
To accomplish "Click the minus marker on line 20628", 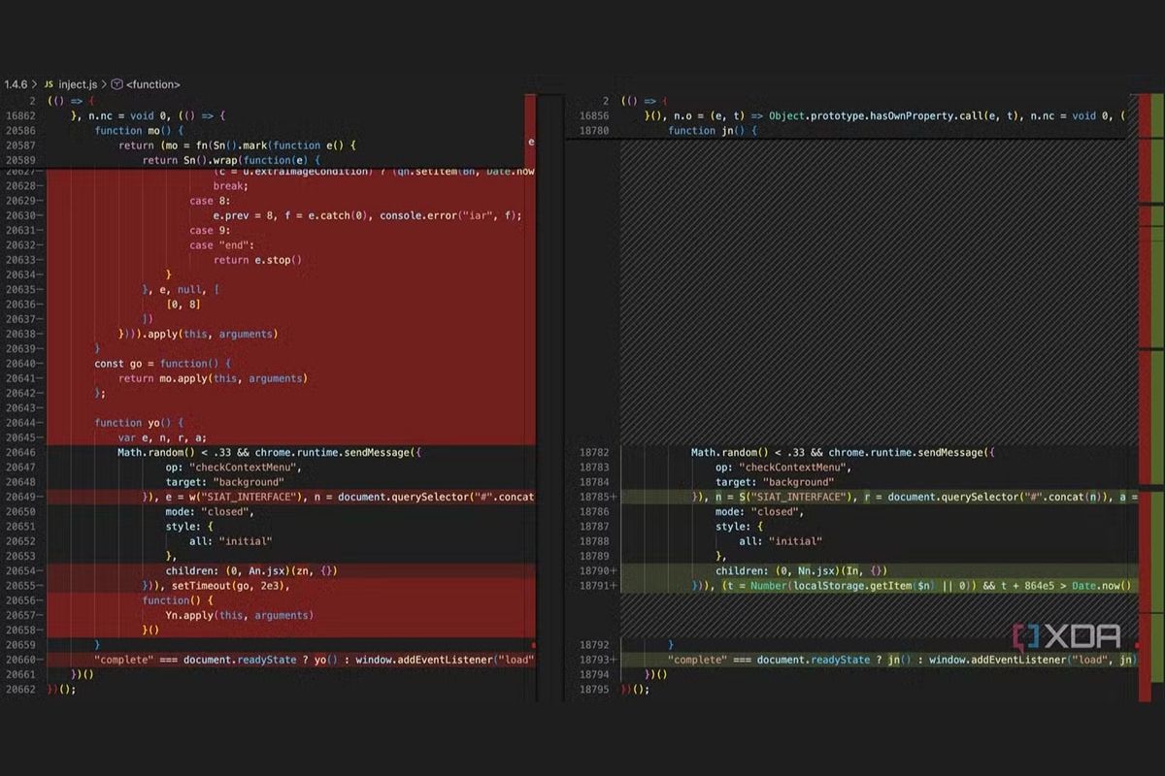I will pos(39,185).
